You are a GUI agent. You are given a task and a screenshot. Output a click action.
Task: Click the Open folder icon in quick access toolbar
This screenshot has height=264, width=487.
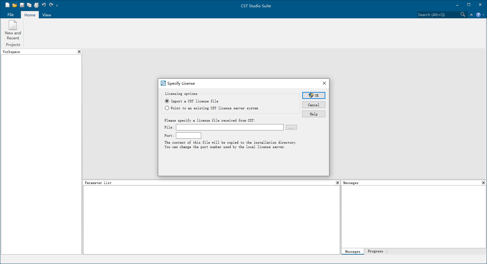coord(15,5)
